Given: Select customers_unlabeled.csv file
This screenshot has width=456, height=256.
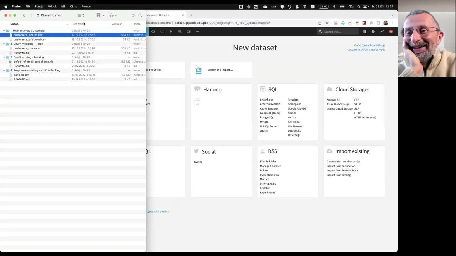Looking at the screenshot, I should pyautogui.click(x=73, y=39).
